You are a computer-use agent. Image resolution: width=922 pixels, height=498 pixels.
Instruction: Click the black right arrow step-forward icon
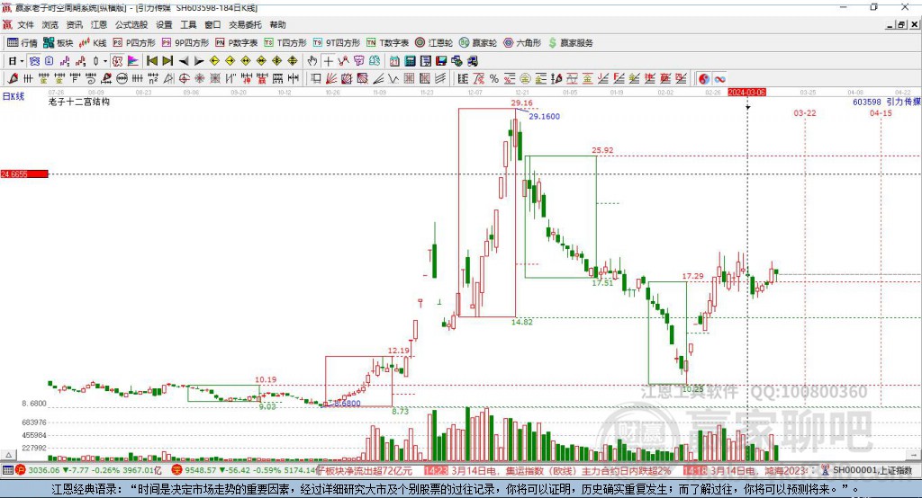click(x=199, y=61)
